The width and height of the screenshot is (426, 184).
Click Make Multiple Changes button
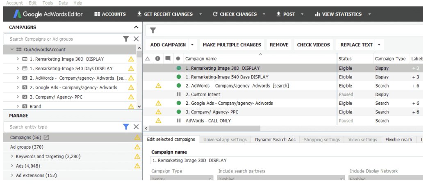(232, 45)
